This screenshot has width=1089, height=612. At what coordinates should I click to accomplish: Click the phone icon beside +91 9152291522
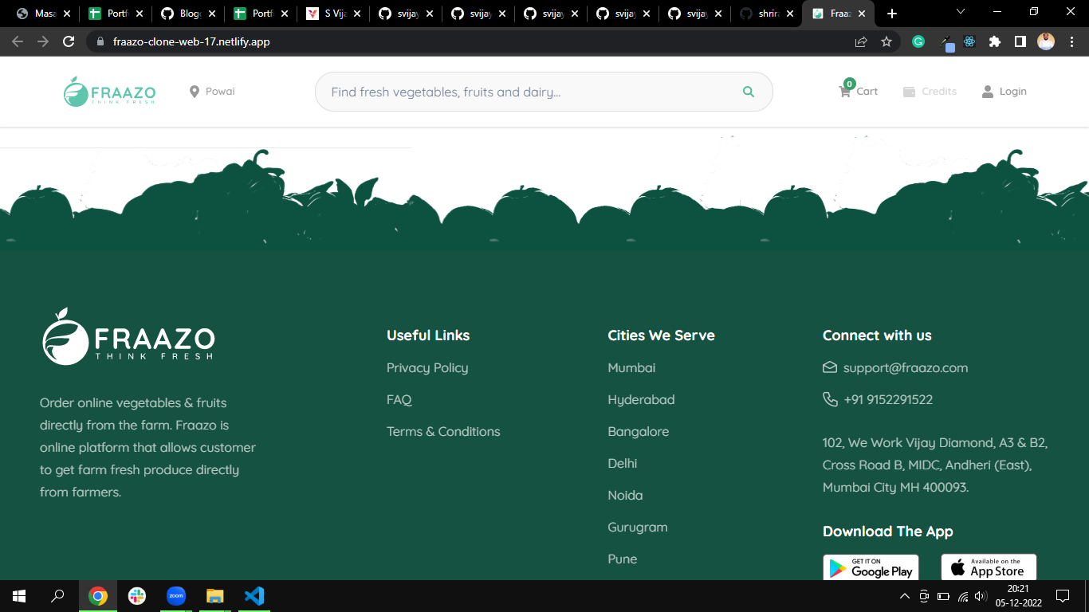829,399
